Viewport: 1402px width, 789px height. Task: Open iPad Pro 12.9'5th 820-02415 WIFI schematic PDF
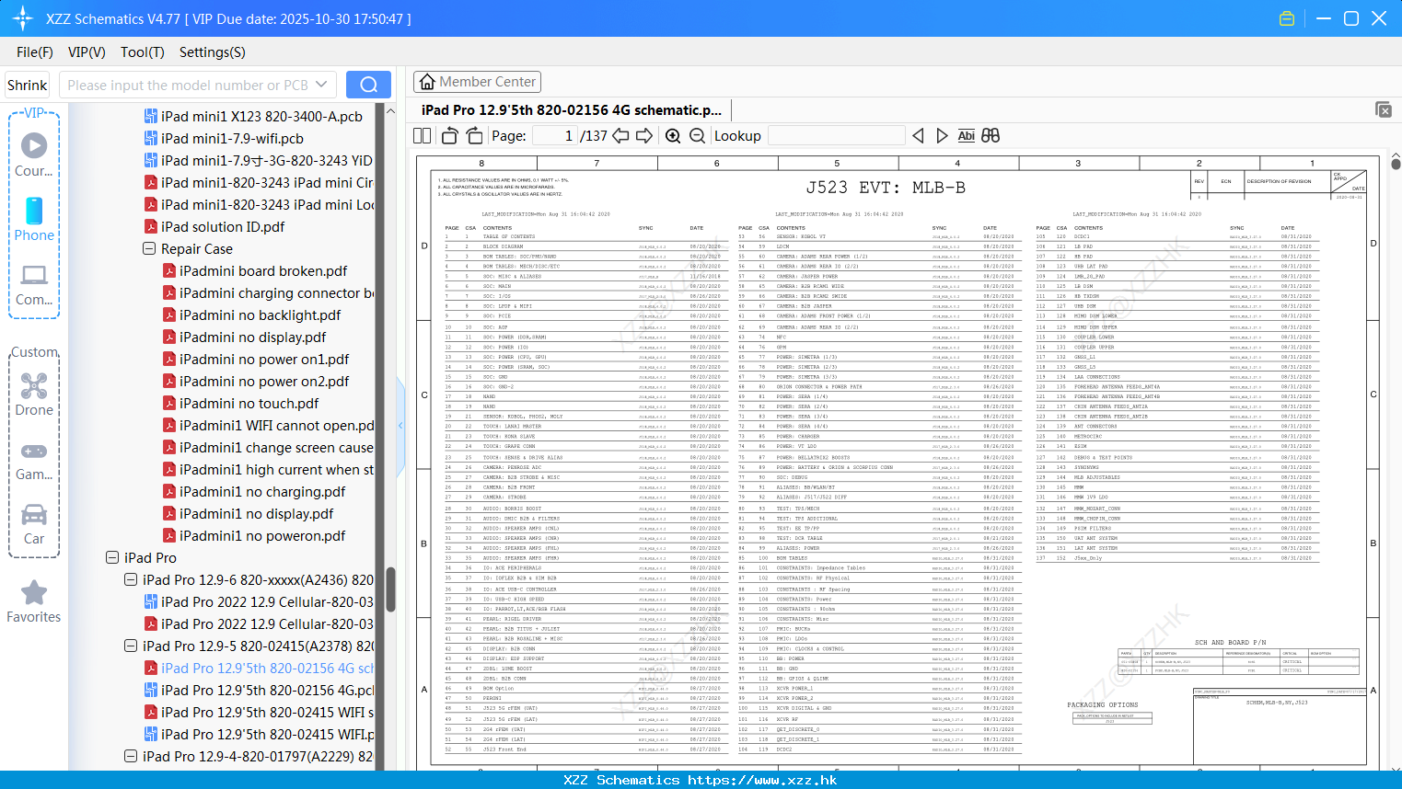[x=267, y=712]
